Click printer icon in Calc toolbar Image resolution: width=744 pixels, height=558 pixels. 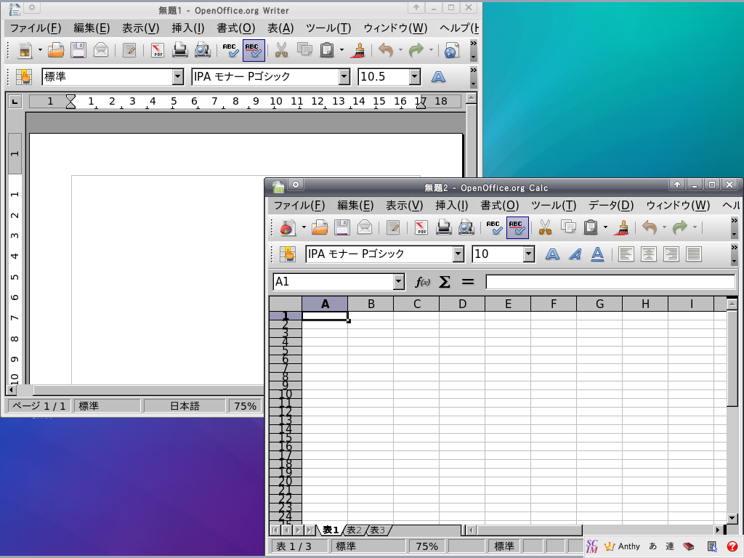point(444,227)
